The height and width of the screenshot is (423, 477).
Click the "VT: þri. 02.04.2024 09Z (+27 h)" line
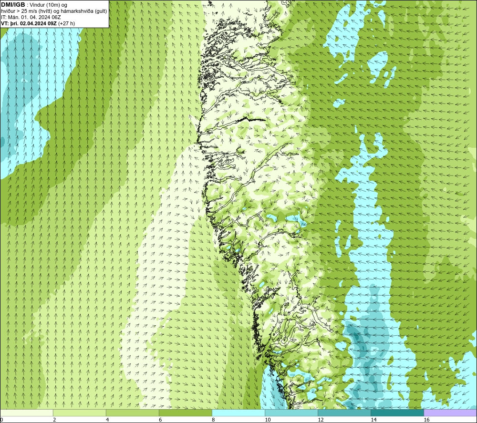pos(38,23)
